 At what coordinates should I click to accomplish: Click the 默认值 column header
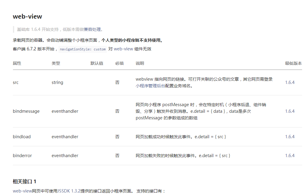[x=97, y=63]
